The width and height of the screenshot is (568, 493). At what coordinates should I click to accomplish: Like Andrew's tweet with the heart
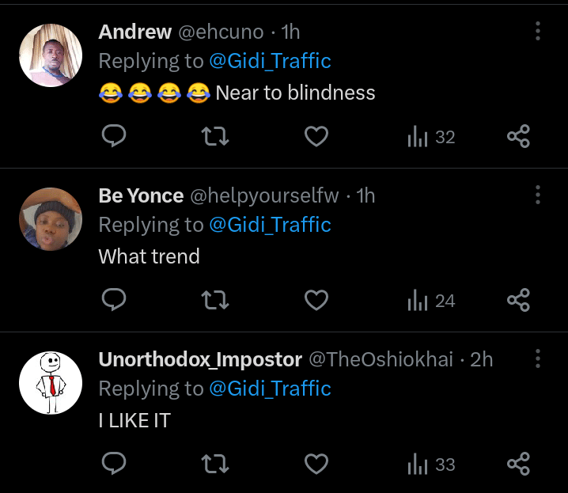316,137
